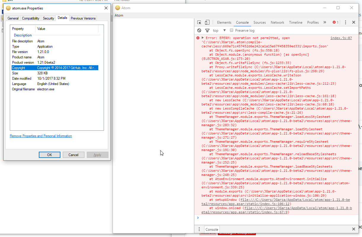The height and width of the screenshot is (237, 362).
Task: Open the Network tab
Action: [277, 23]
